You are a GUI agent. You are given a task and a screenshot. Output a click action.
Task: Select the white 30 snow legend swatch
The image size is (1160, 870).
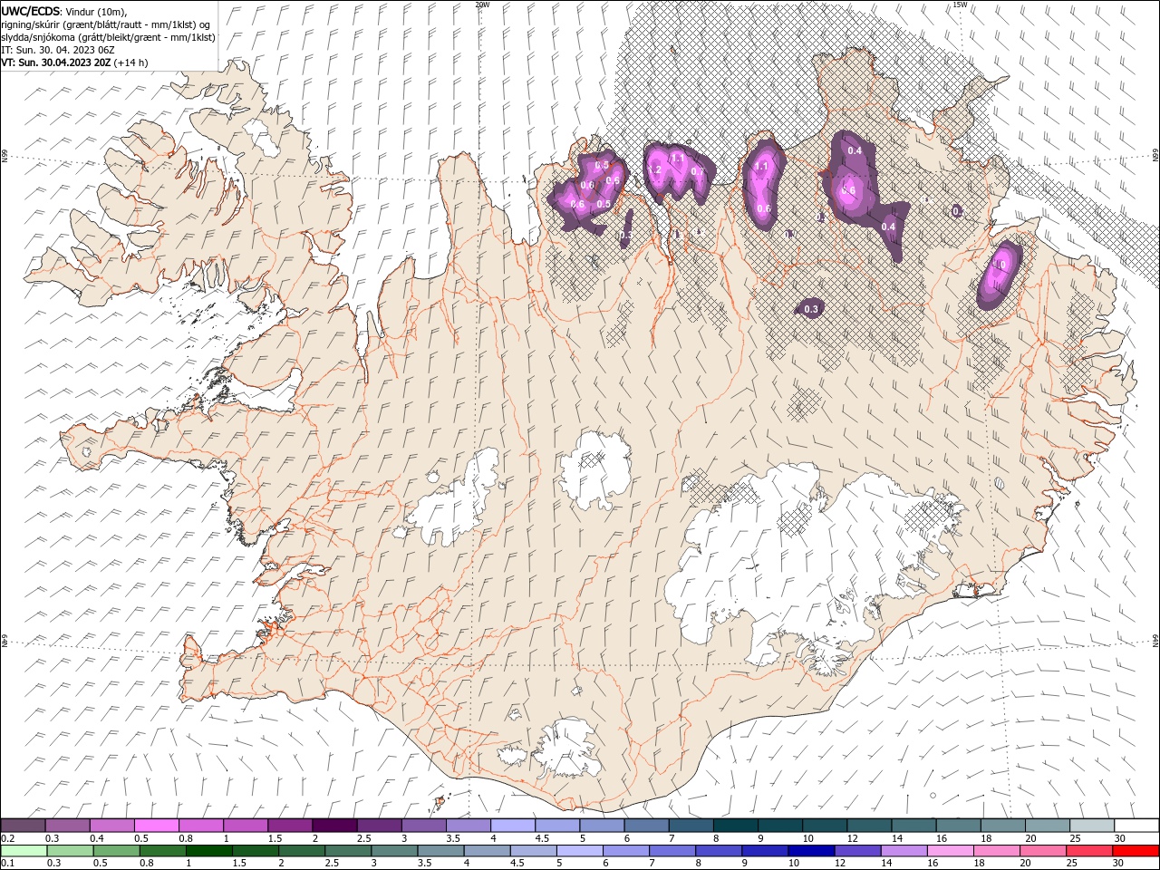click(x=1136, y=826)
